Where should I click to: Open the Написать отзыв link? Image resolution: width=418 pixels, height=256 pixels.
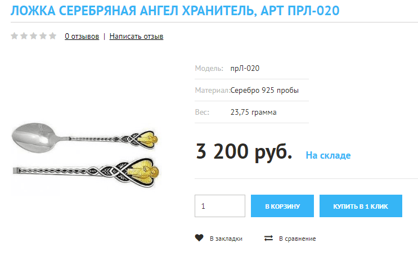(x=136, y=36)
